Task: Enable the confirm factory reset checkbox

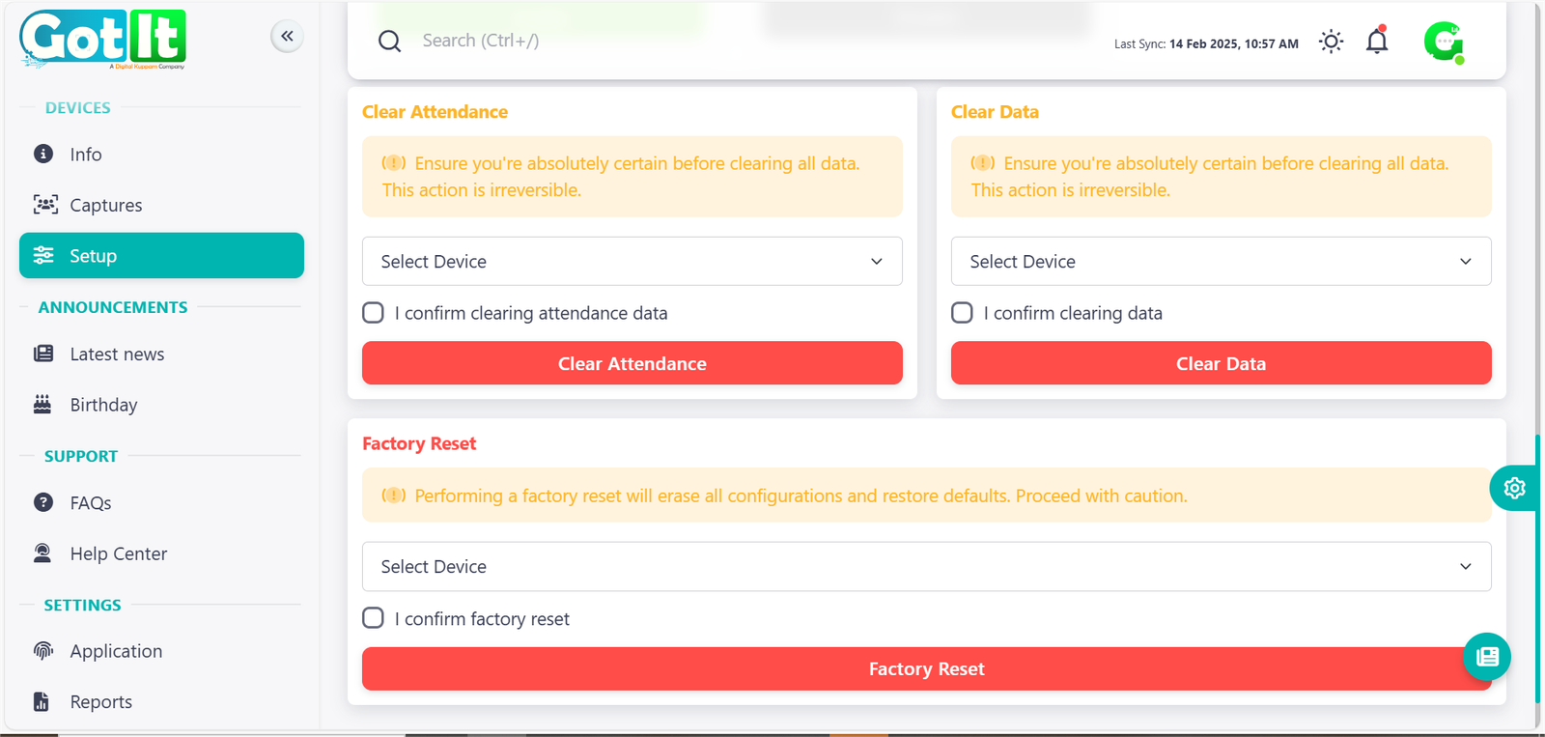Action: (x=373, y=618)
